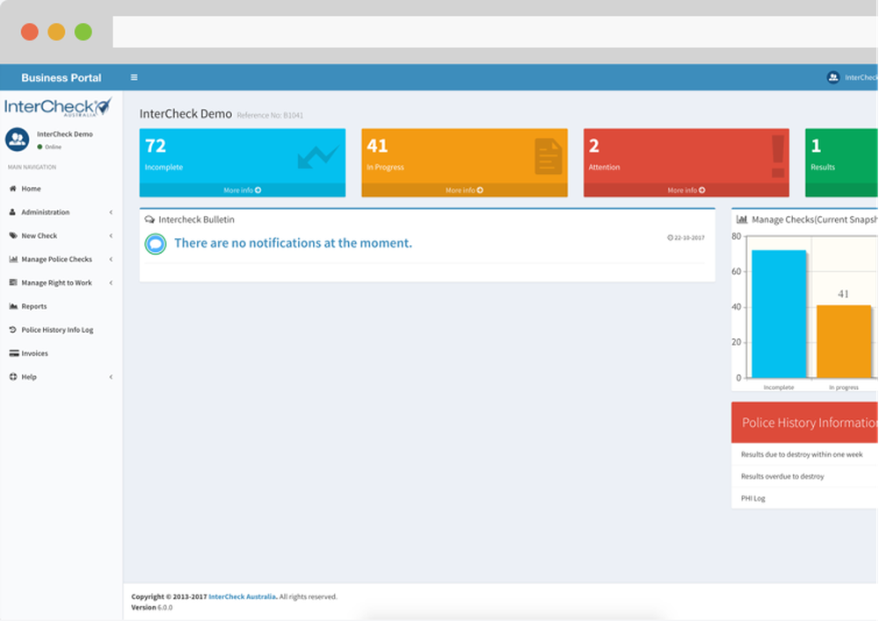Open the InterCheck Australia footer link

[243, 597]
